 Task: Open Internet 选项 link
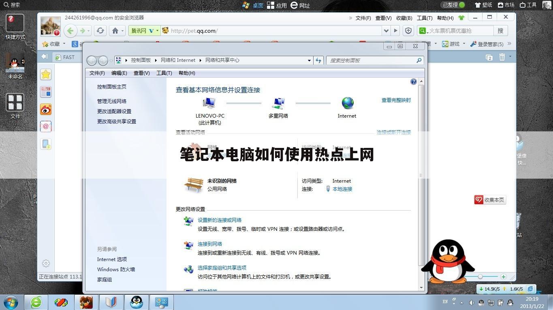coord(112,259)
